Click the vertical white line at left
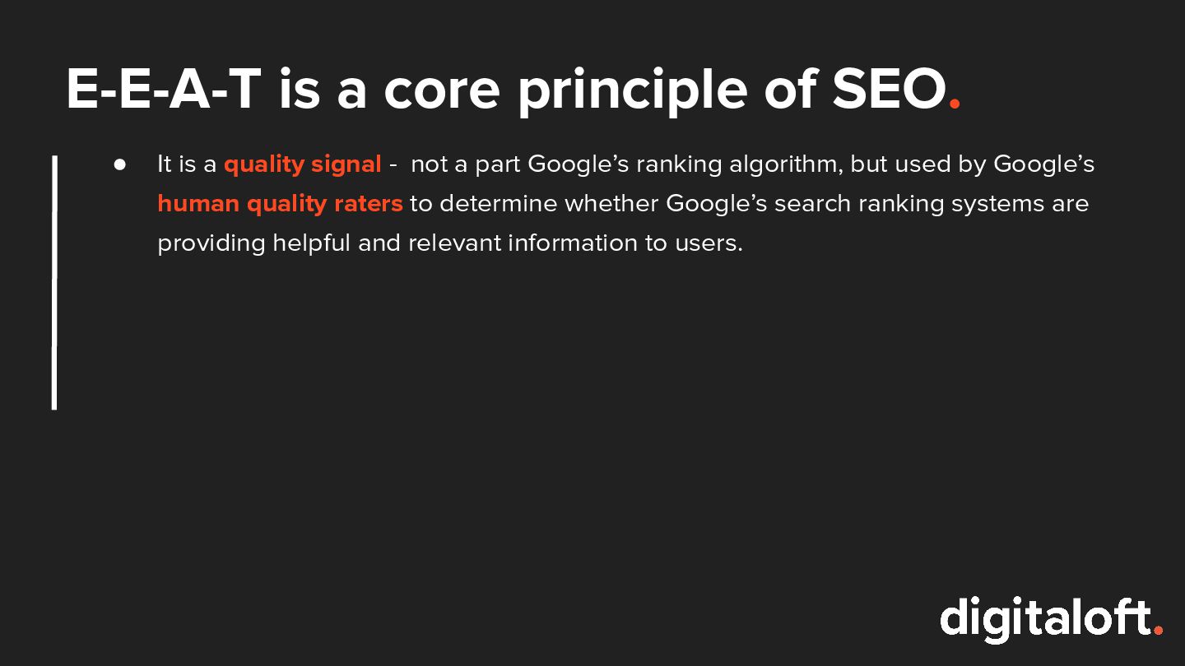Screen dimensions: 1185x666 click(x=54, y=282)
